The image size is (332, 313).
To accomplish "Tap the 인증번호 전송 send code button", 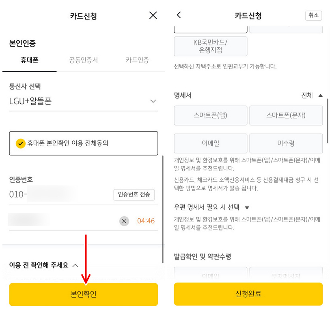I will click(x=134, y=195).
